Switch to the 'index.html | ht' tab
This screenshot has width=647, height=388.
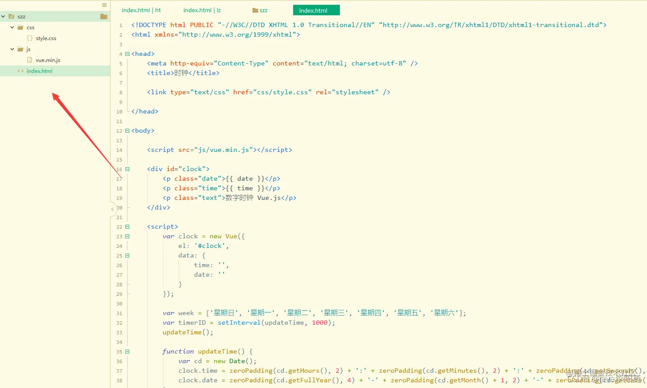(141, 10)
